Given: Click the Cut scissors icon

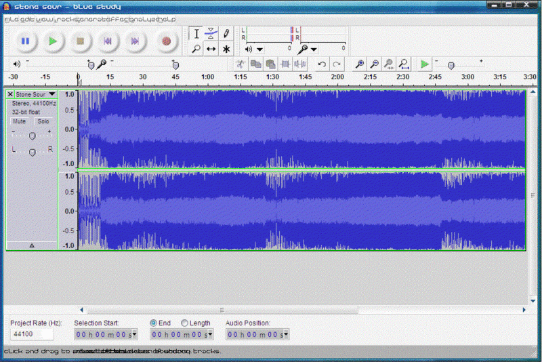Looking at the screenshot, I should [x=240, y=64].
